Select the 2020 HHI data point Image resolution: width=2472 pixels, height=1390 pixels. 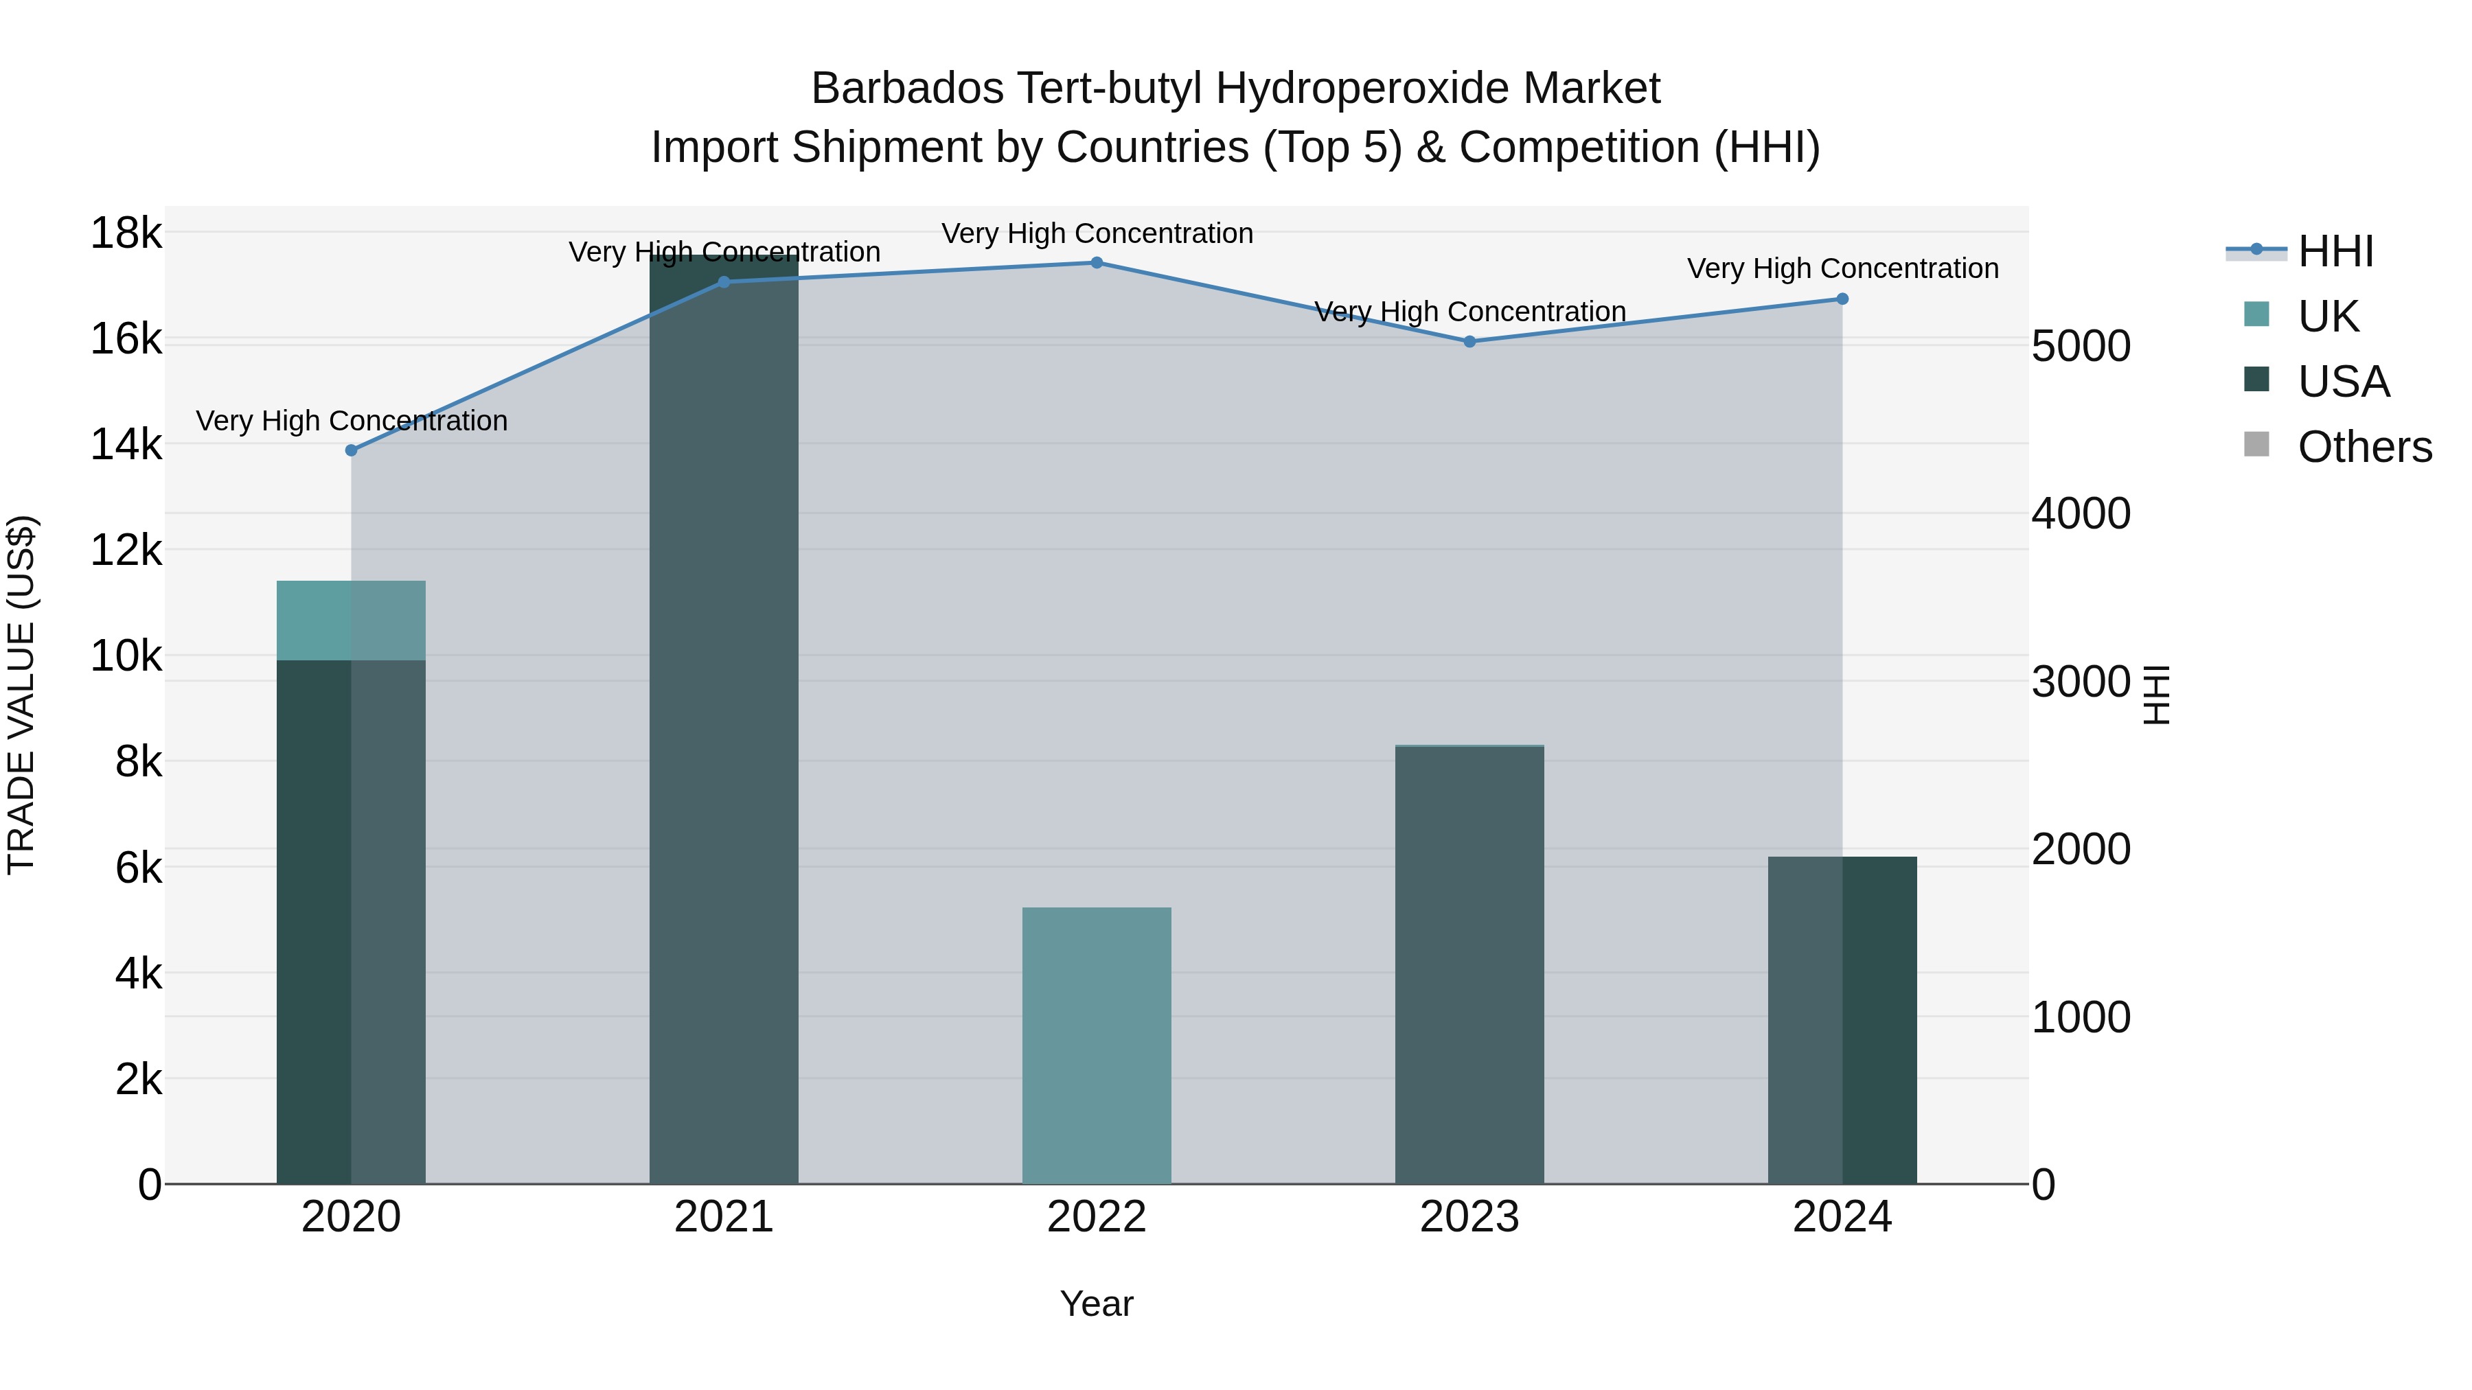tap(351, 450)
